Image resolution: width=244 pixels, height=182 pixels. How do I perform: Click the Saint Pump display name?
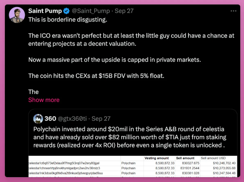coord(45,11)
